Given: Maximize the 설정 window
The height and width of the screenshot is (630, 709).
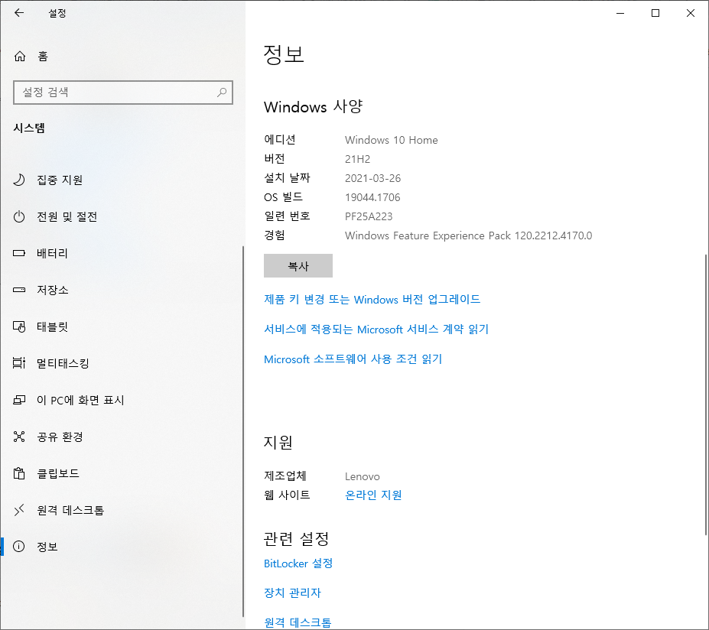Looking at the screenshot, I should pos(655,13).
